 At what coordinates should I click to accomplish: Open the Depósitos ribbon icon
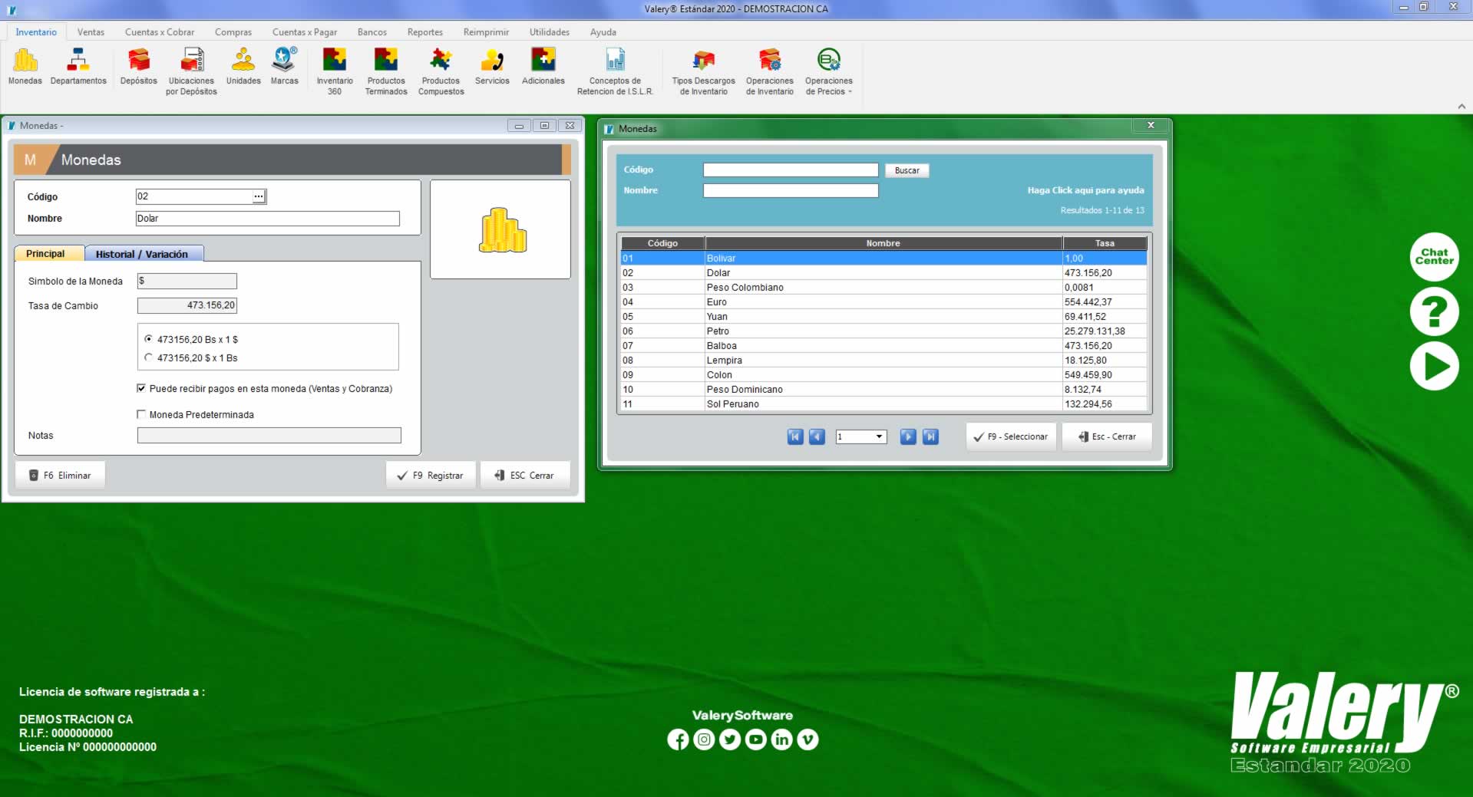pyautogui.click(x=139, y=67)
